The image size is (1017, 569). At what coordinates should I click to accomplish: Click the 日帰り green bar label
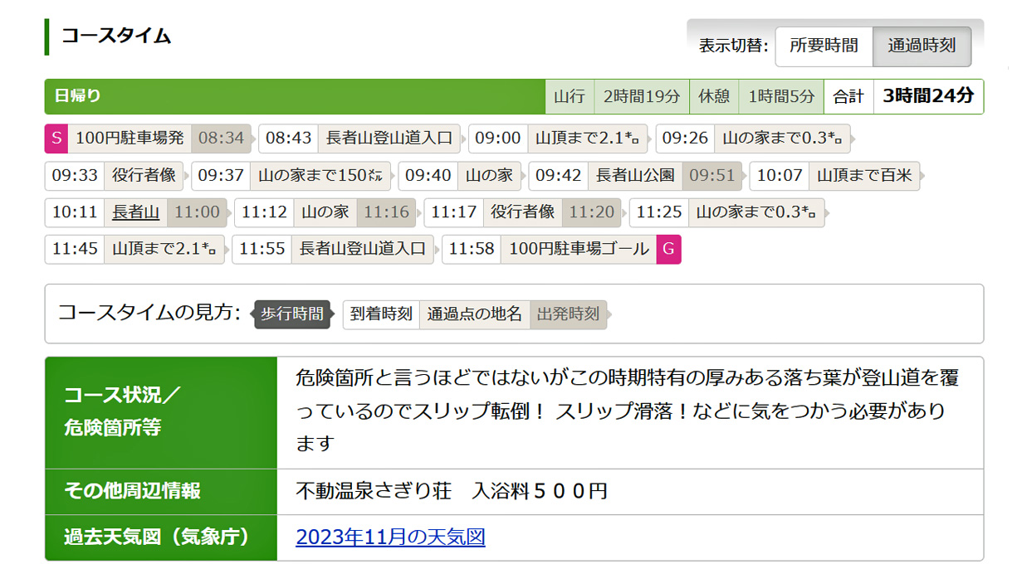click(x=78, y=96)
